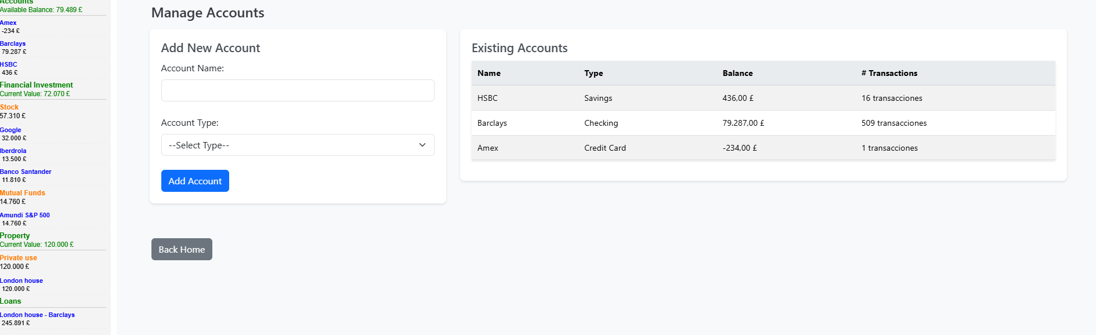
Task: Open the Amundi S&P 500 fund link
Action: click(25, 215)
